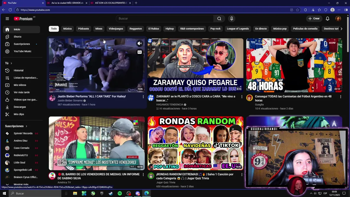Screen dimensions: 350x197
Task: Select the League of Legends chip
Action: point(238,29)
